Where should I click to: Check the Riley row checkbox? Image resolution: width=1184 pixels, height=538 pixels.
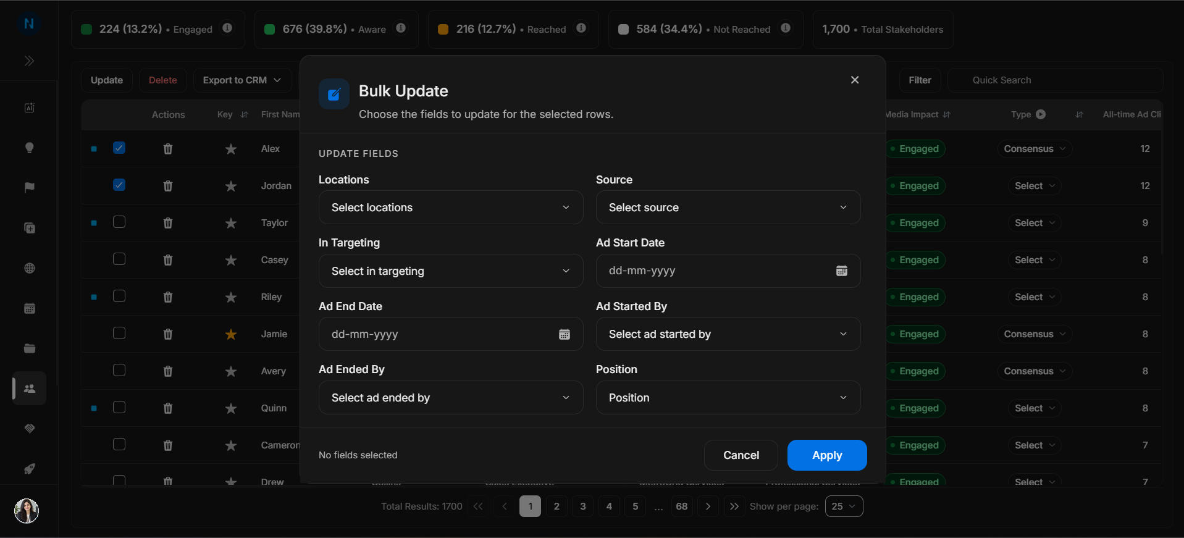click(119, 296)
